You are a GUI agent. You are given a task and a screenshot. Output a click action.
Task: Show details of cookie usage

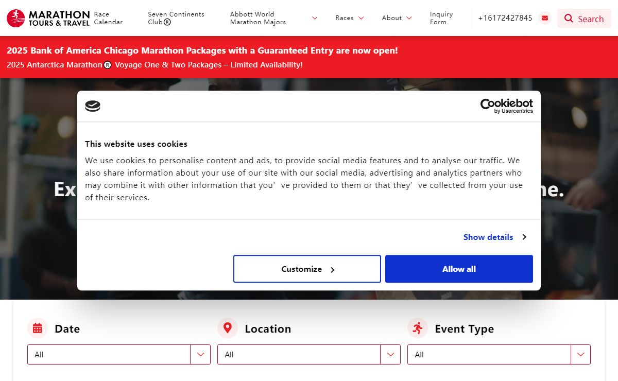(494, 237)
